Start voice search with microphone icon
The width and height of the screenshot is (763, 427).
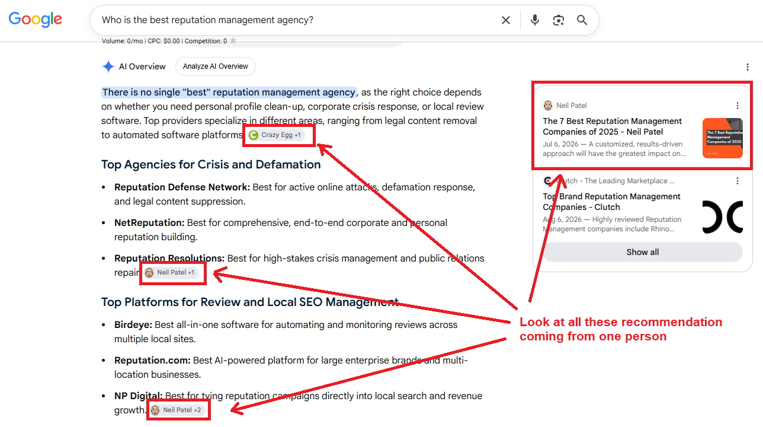(535, 20)
